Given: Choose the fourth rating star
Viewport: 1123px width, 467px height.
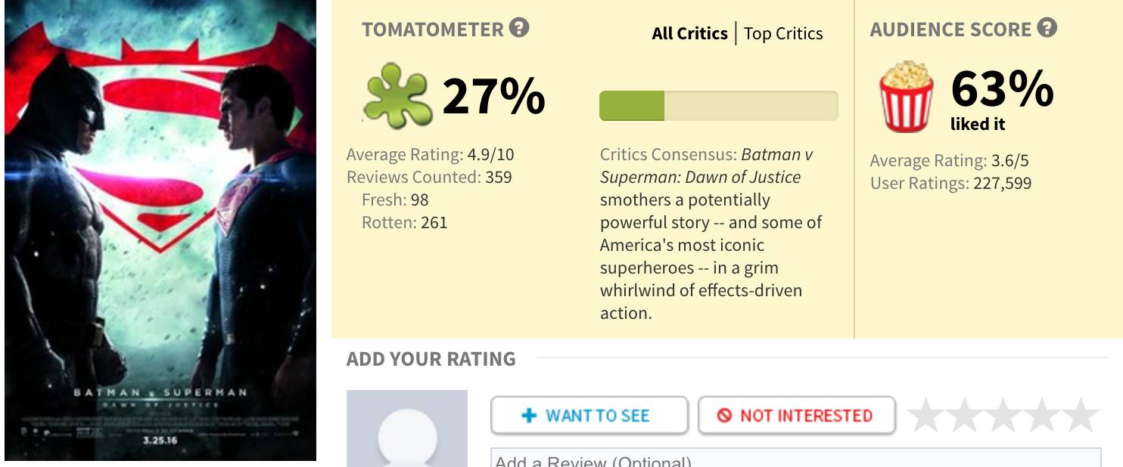Looking at the screenshot, I should coord(1042,416).
